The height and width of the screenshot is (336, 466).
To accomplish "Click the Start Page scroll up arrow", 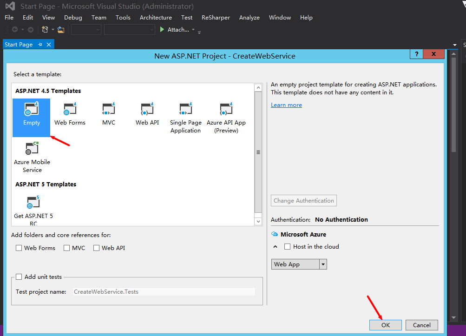I will click(453, 54).
